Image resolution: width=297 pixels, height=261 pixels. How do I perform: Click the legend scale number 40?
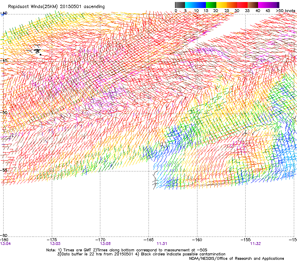click(258, 11)
